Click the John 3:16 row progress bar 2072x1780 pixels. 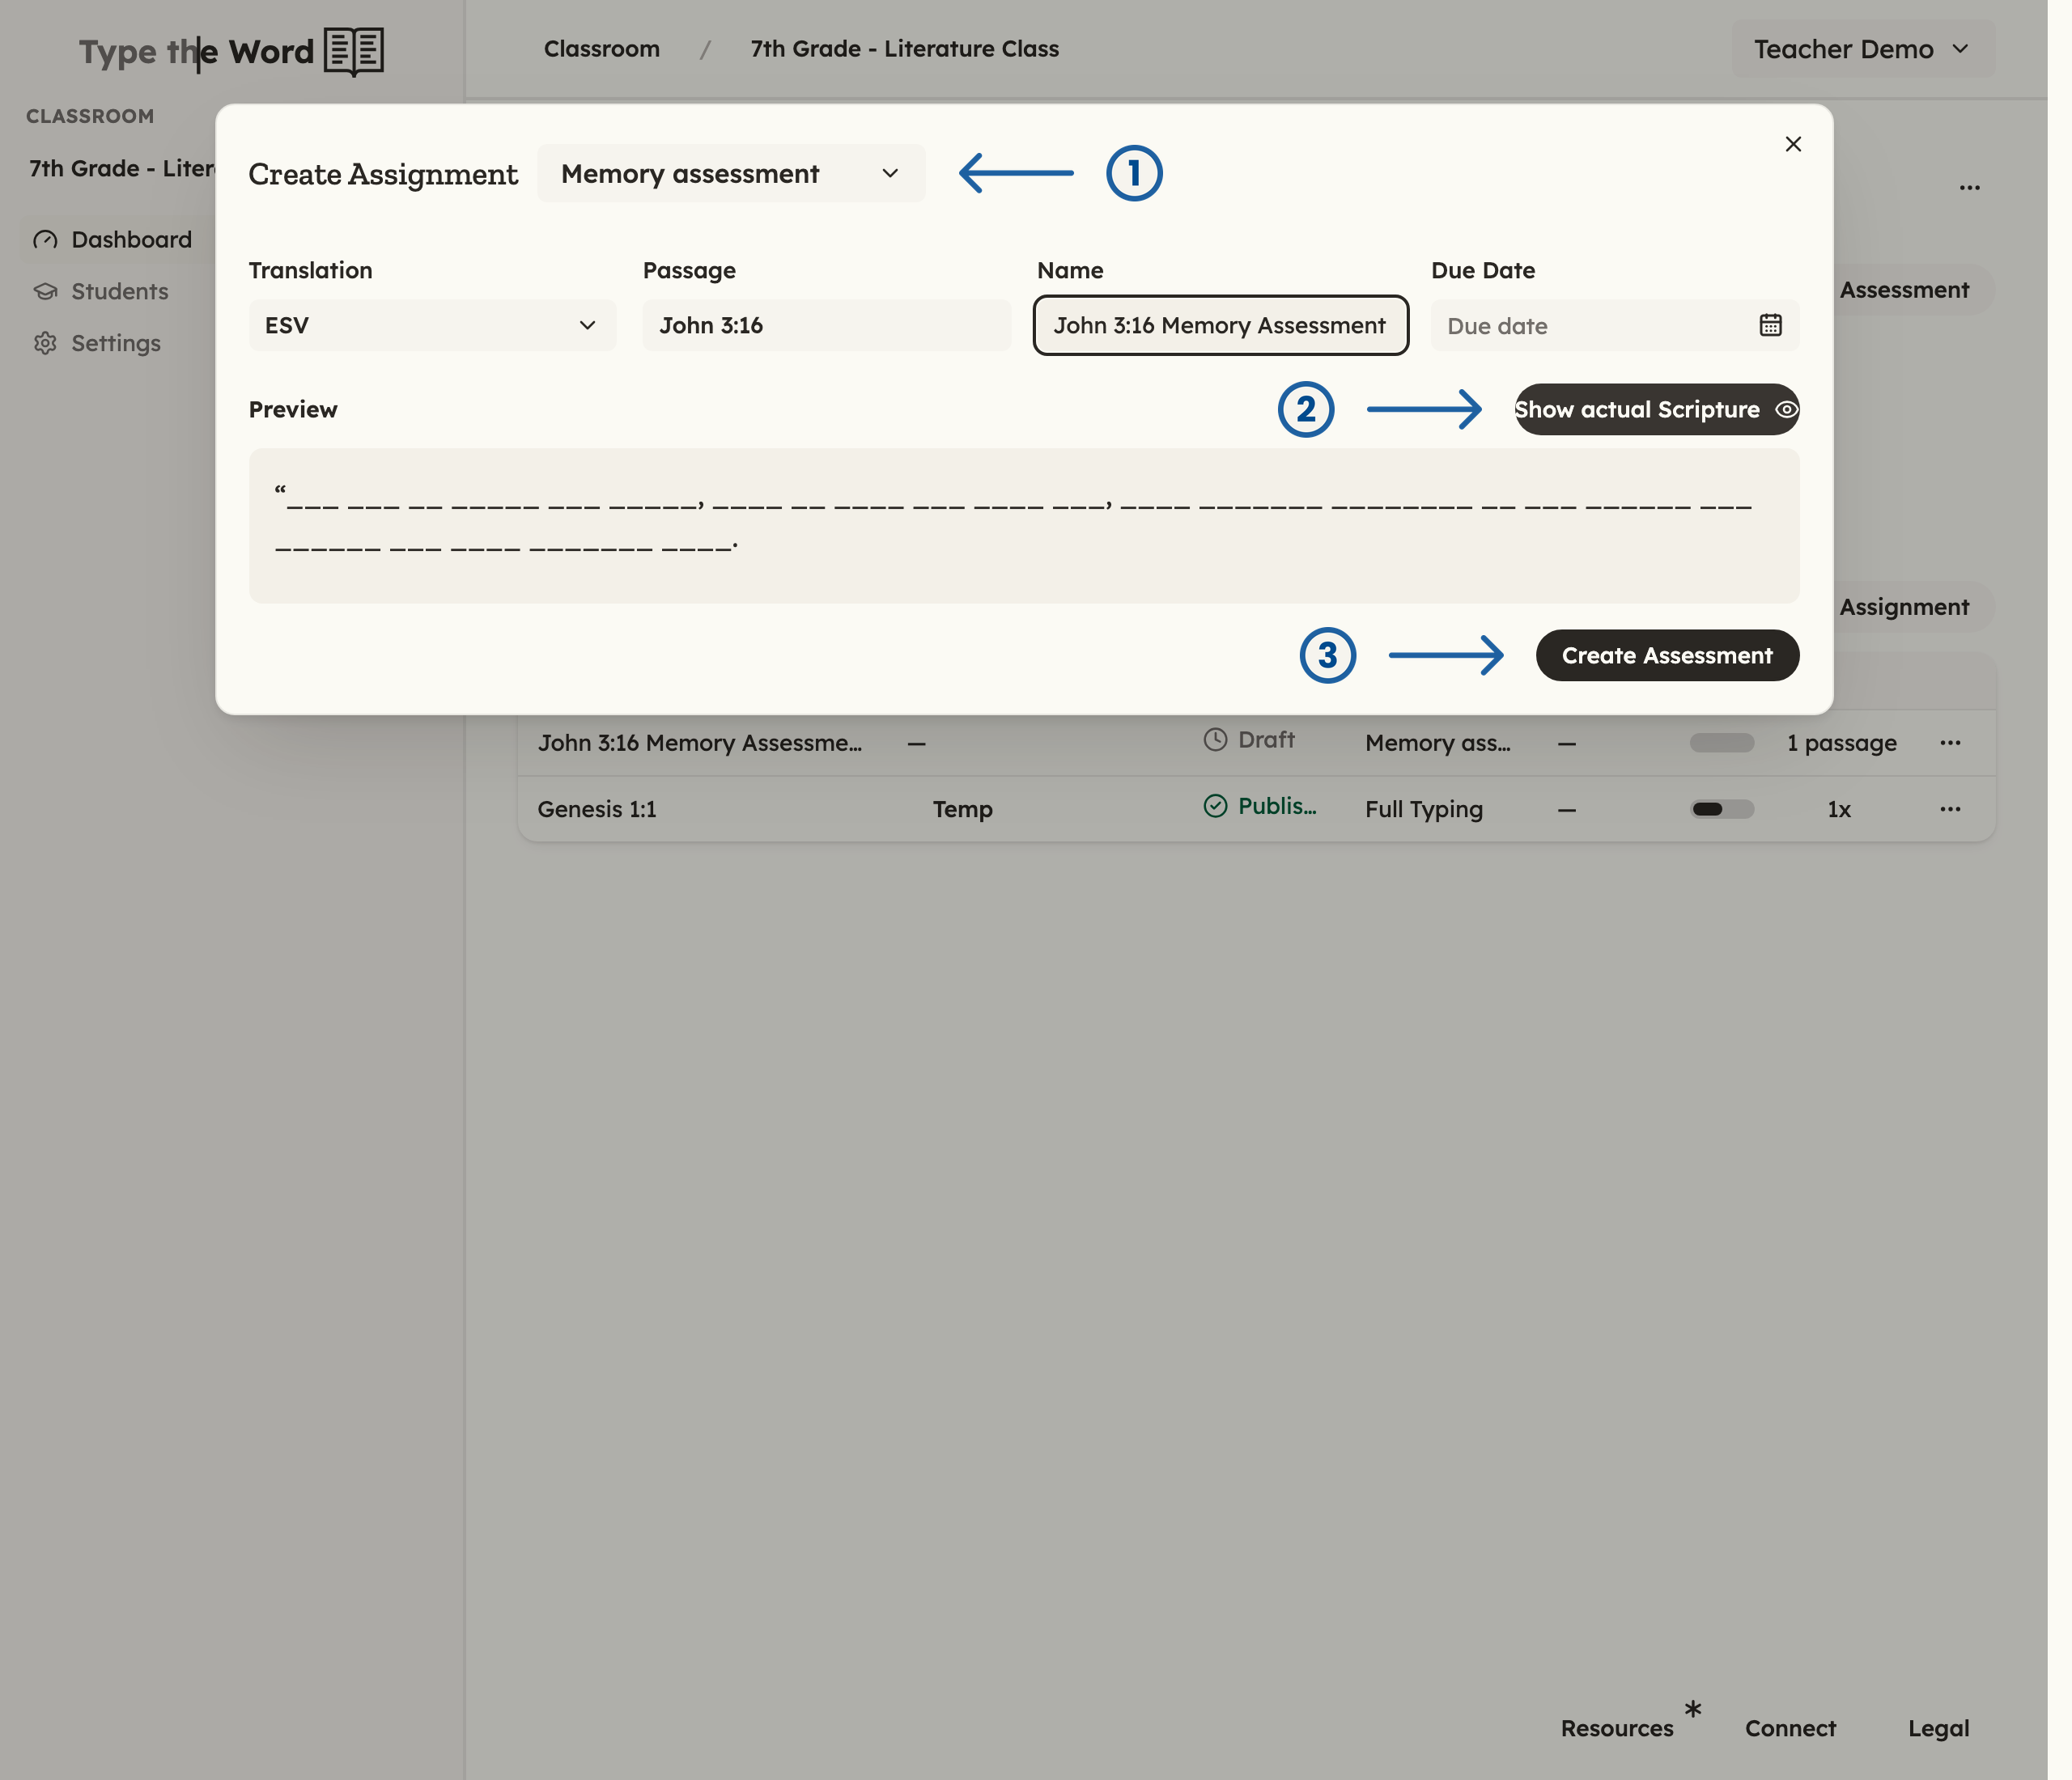click(1722, 743)
